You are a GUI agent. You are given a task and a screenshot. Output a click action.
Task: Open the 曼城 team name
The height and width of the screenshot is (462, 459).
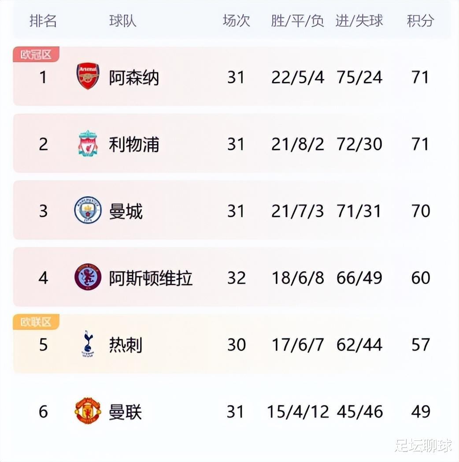point(126,211)
